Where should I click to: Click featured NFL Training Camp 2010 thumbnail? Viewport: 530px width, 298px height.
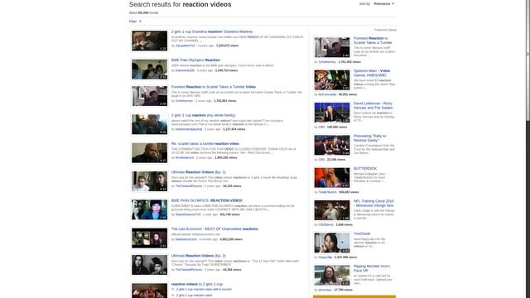coord(332,210)
